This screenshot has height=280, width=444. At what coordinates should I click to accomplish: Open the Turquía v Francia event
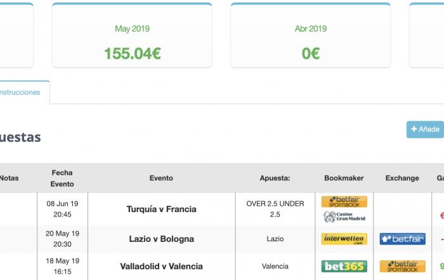click(x=161, y=209)
